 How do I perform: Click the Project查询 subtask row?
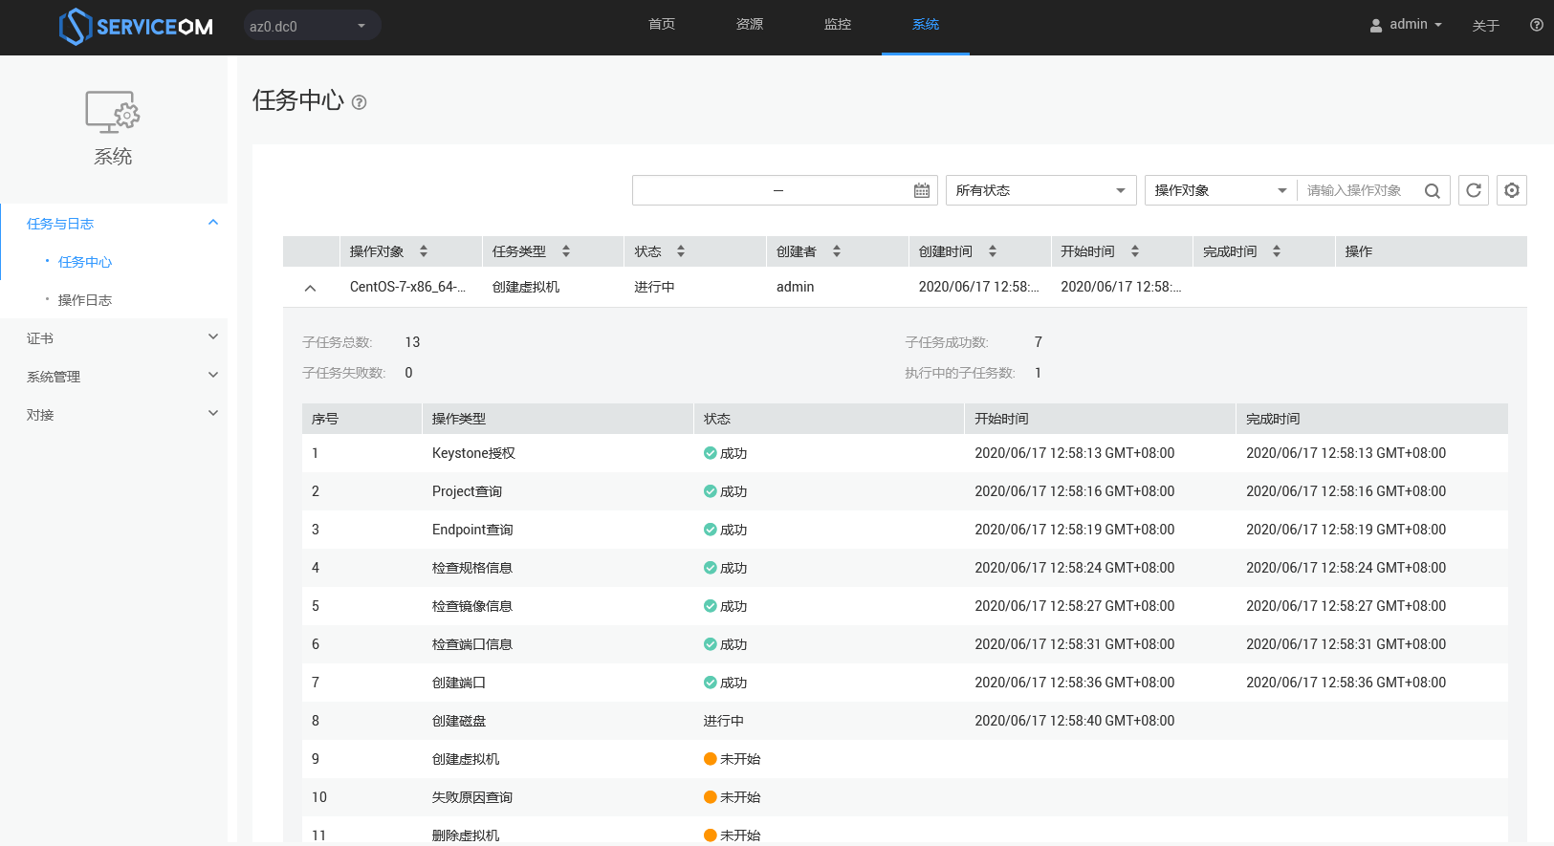pos(905,491)
